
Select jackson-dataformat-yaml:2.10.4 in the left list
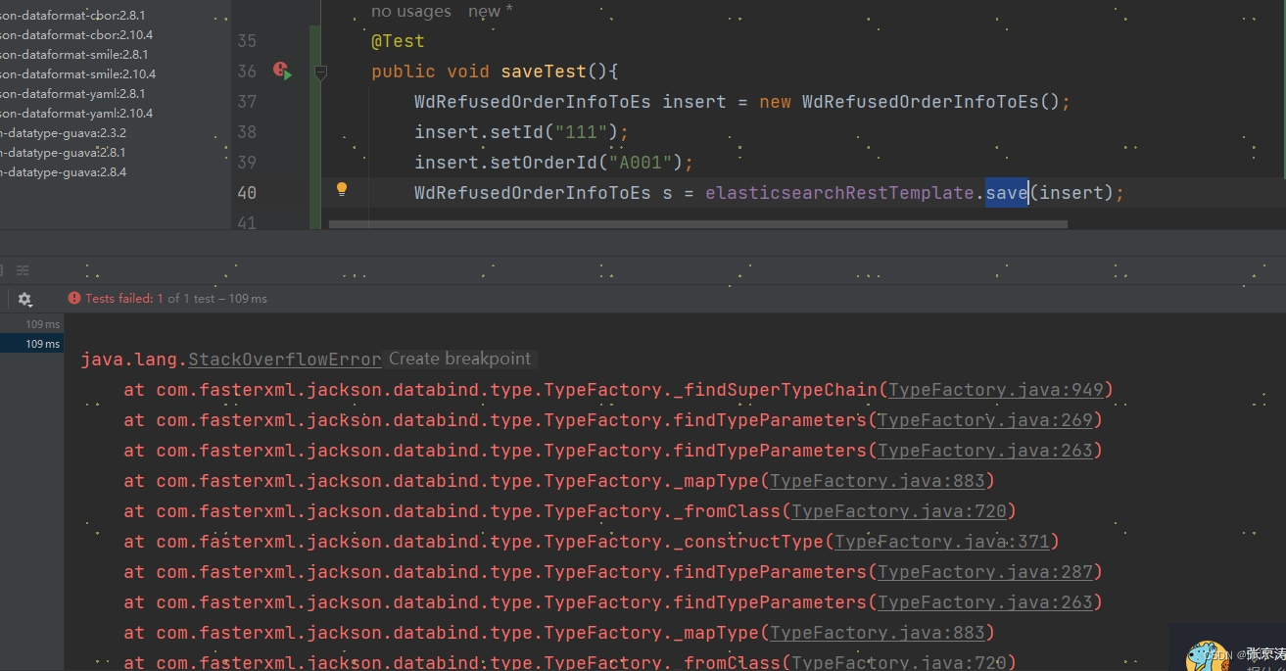coord(78,113)
